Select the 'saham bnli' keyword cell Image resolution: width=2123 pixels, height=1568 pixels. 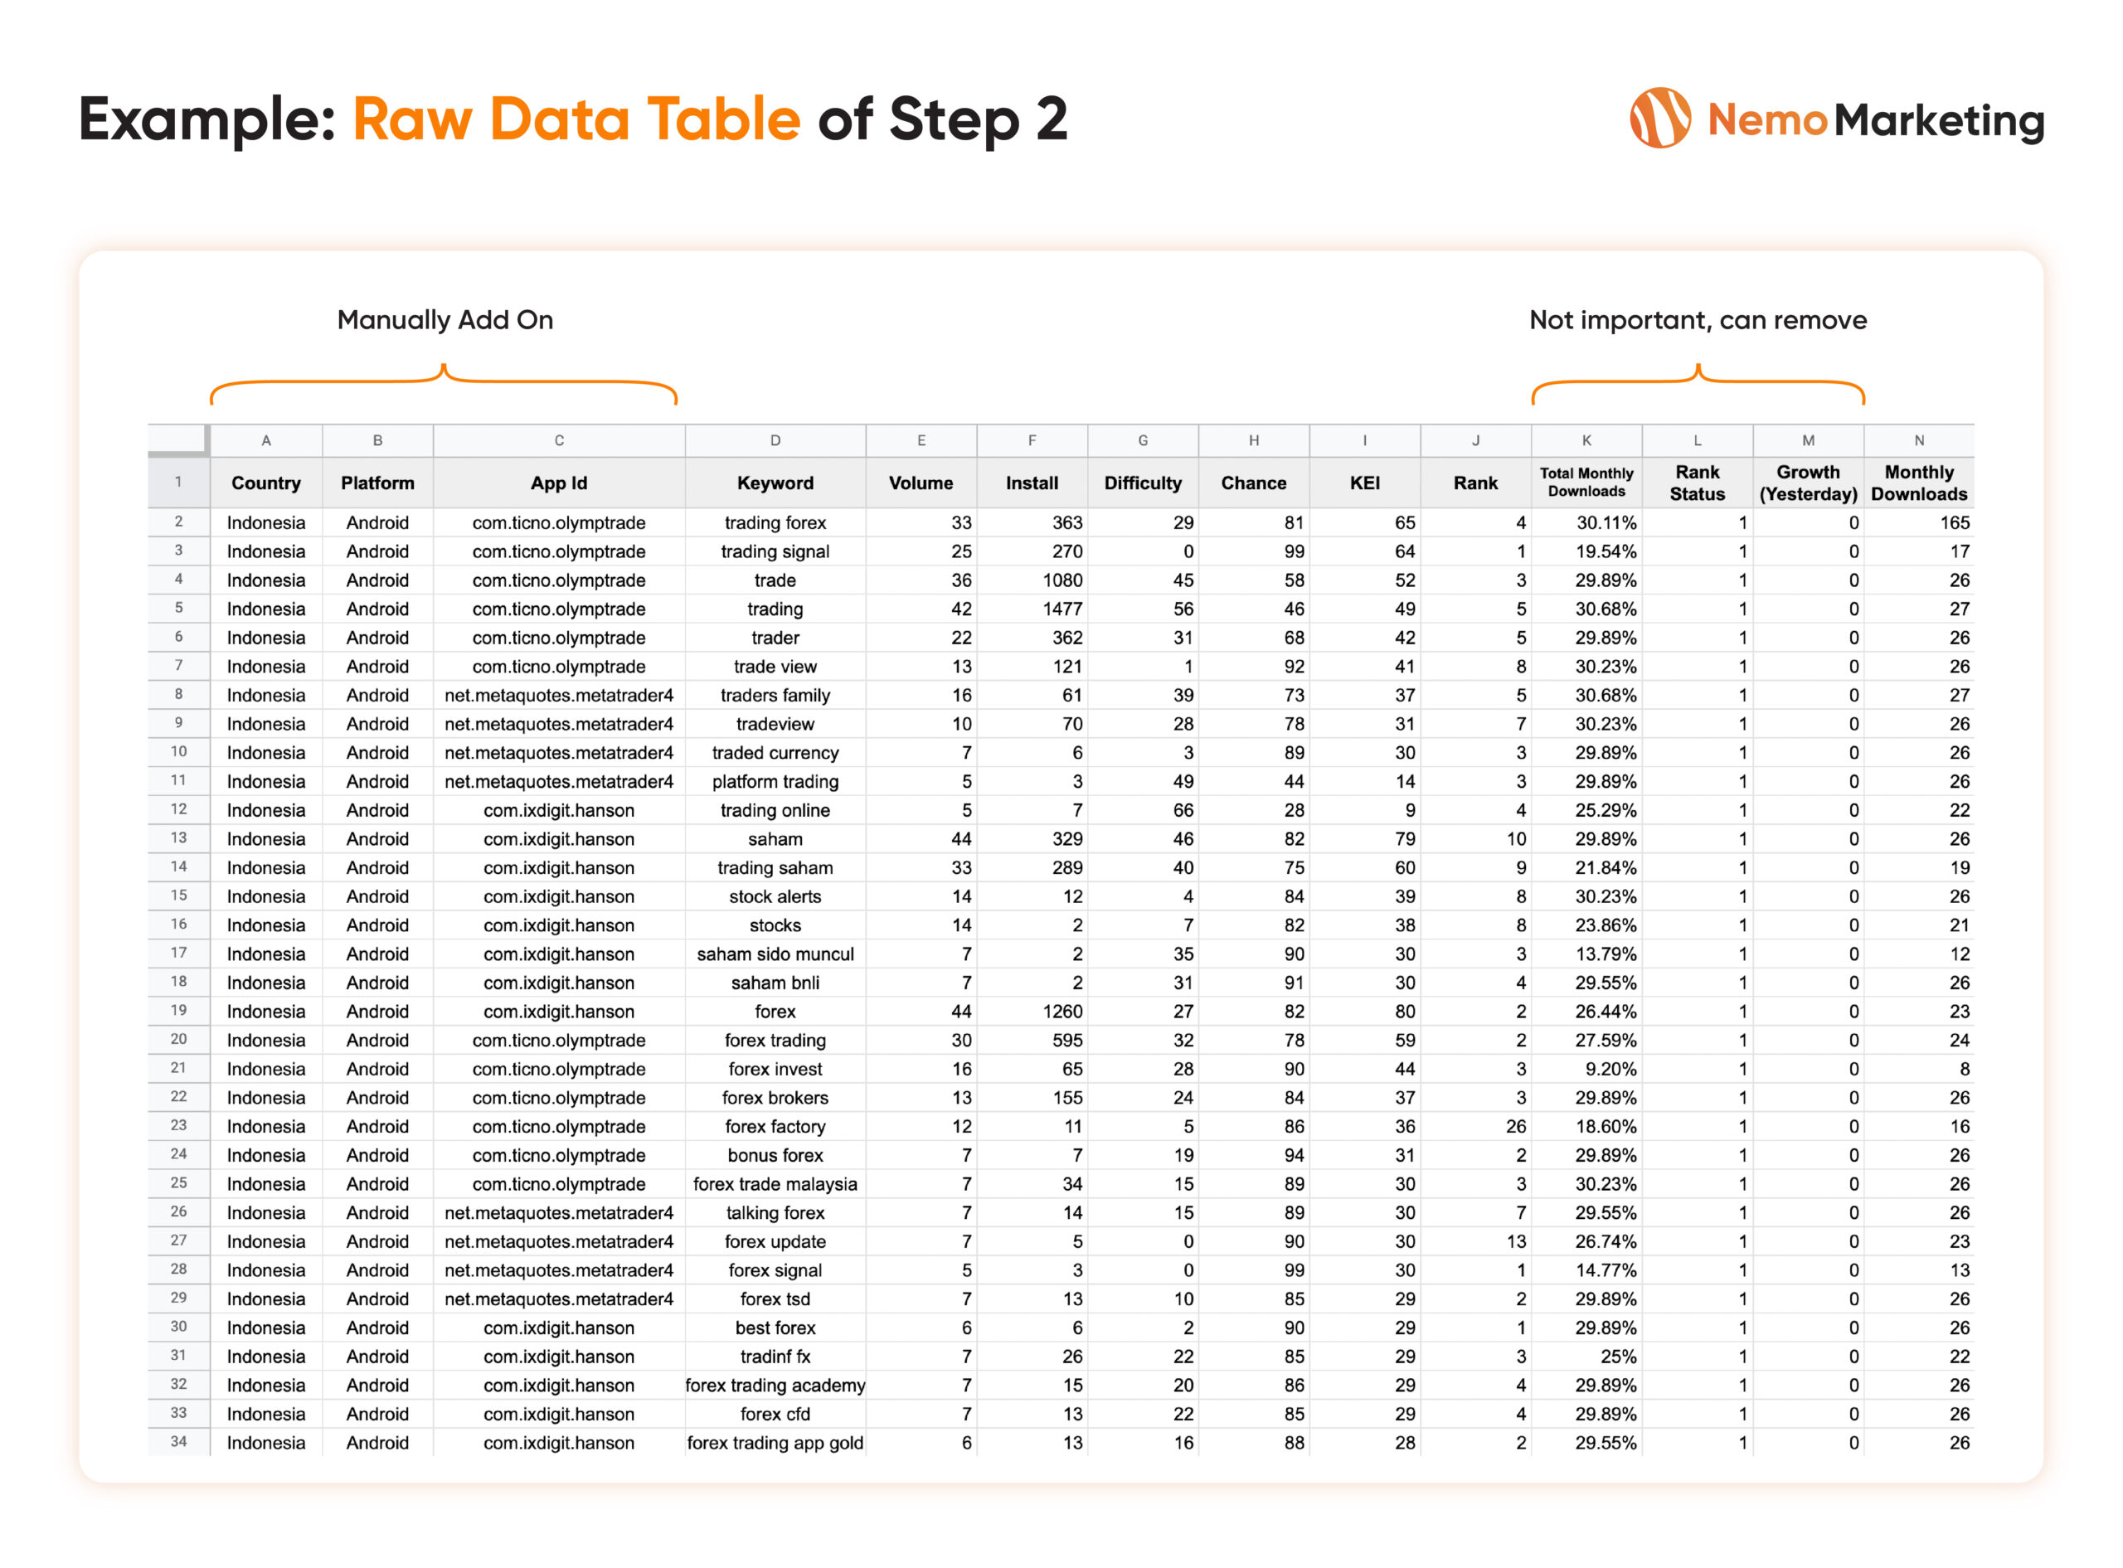click(775, 983)
